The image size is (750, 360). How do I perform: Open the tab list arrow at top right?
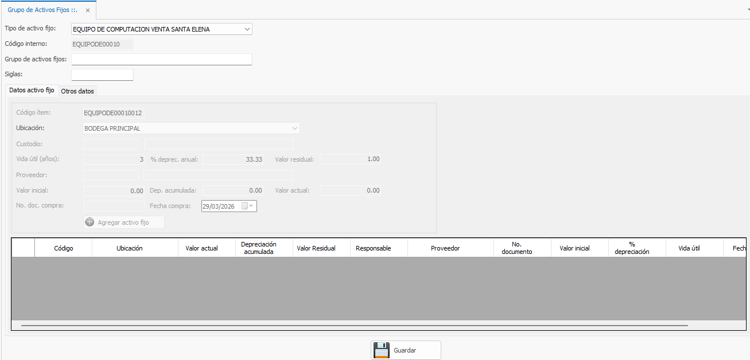click(747, 10)
